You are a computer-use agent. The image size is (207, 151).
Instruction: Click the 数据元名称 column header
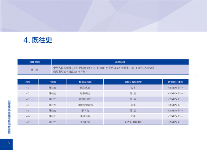pos(85,82)
